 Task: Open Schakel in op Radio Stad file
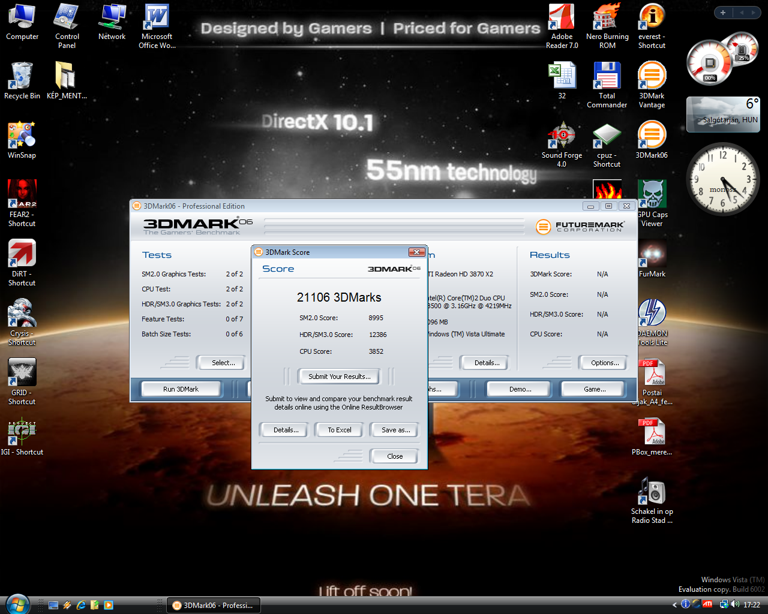652,500
